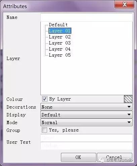Select the Default layer in tree
Screen dimensions: 137x166
point(58,25)
